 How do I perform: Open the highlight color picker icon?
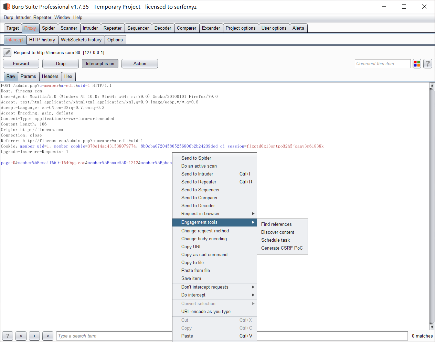[417, 63]
